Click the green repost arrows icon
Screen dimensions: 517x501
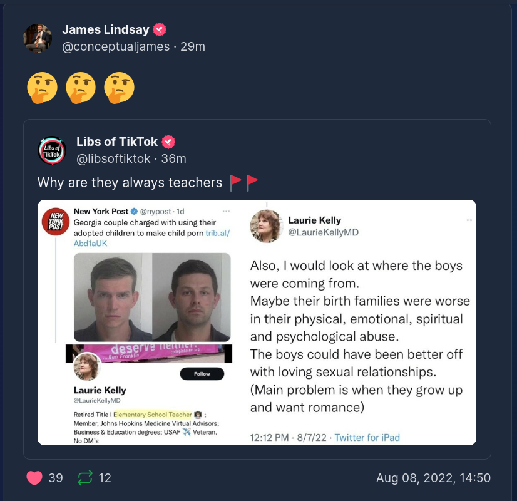pos(84,478)
